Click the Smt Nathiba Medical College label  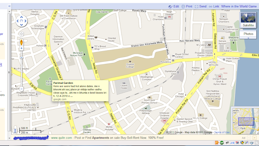pos(213,95)
